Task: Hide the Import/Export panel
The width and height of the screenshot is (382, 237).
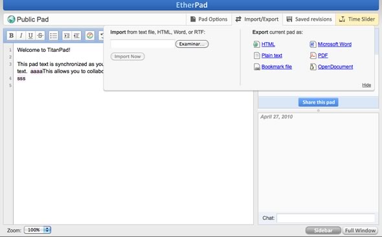Action: [366, 85]
